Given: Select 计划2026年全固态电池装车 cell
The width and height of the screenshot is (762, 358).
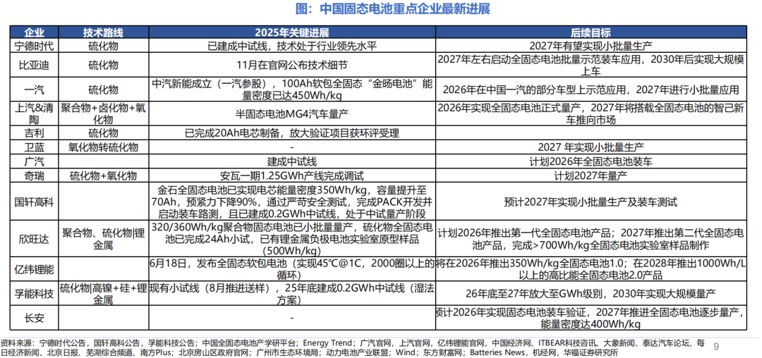Looking at the screenshot, I should point(591,161).
